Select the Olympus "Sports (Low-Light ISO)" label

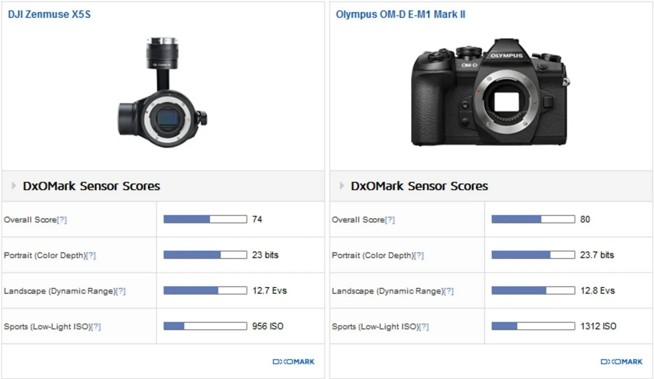[x=375, y=327]
